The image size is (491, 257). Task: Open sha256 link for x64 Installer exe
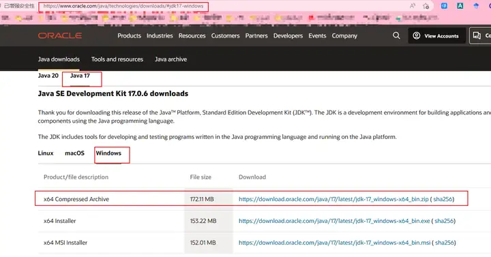click(444, 221)
